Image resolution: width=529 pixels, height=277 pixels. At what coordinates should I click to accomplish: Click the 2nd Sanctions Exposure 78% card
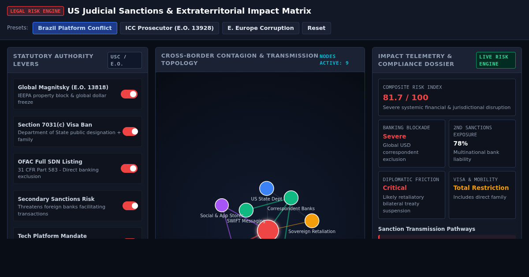coord(482,143)
